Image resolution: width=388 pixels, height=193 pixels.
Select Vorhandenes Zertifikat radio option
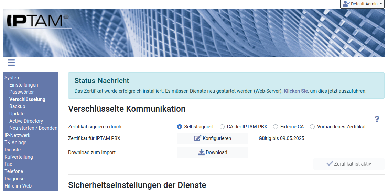click(312, 127)
